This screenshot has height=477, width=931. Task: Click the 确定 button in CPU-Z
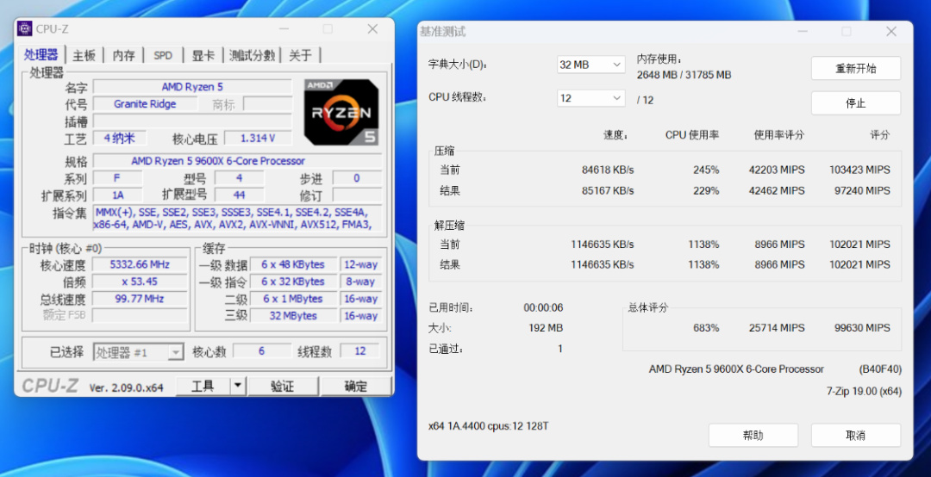coord(356,387)
